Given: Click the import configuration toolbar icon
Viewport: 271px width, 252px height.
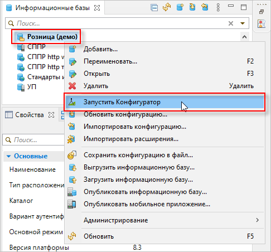Looking at the screenshot, I should (205, 7).
